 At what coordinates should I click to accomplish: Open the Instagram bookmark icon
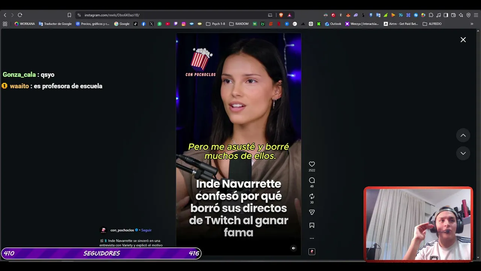(x=184, y=24)
